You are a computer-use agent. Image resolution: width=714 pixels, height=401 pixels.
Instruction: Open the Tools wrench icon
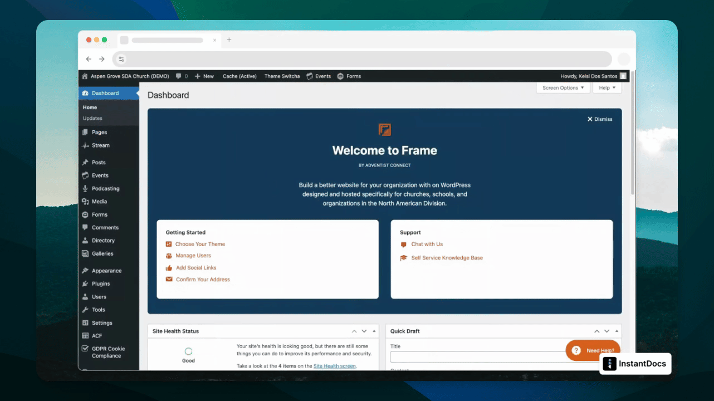pos(85,310)
